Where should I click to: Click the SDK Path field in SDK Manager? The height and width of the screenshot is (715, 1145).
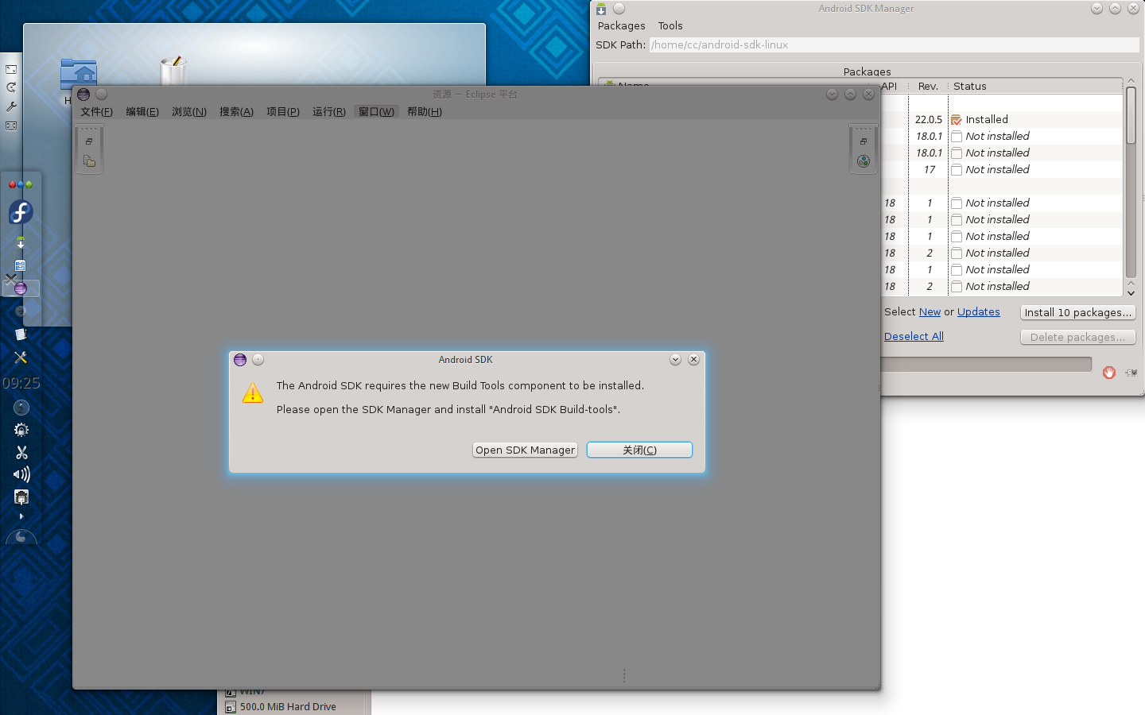(894, 44)
